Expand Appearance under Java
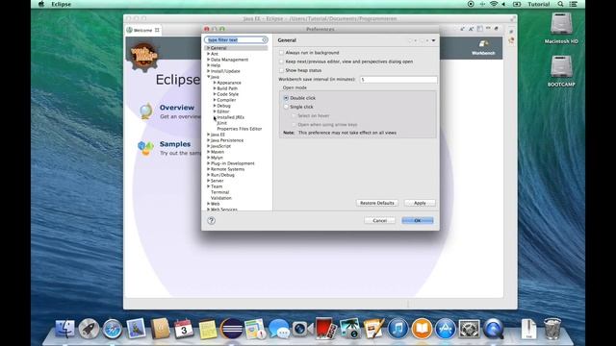Image resolution: width=616 pixels, height=346 pixels. (x=215, y=83)
